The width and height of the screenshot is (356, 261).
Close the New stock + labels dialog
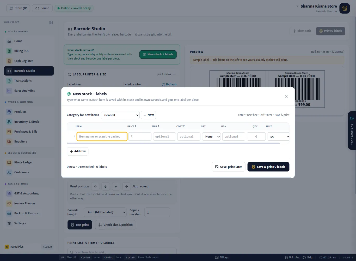tap(286, 97)
